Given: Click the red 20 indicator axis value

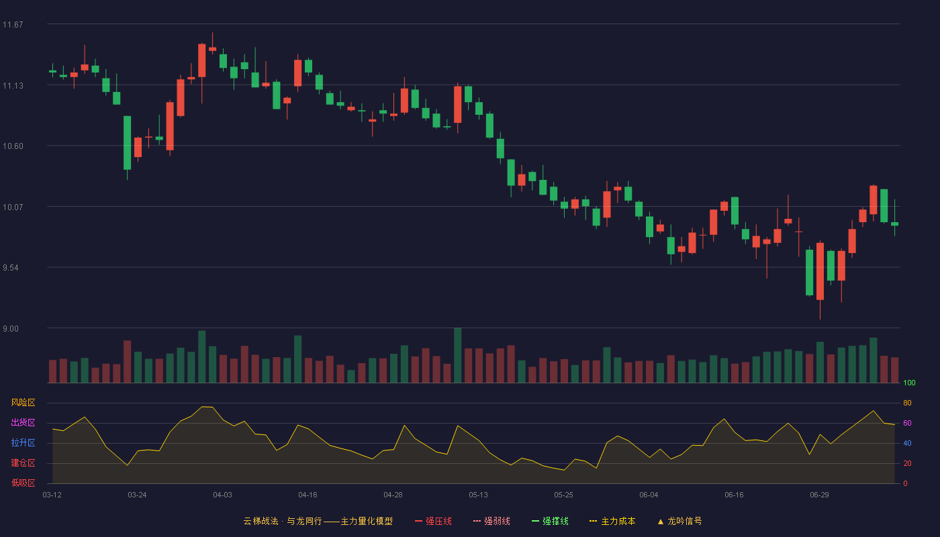Looking at the screenshot, I should coord(907,463).
